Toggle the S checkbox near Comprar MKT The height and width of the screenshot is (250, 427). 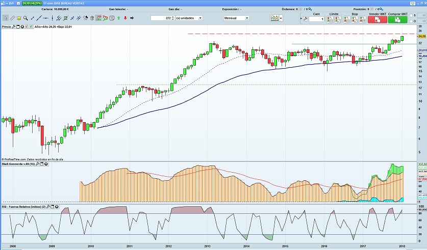[x=411, y=16]
